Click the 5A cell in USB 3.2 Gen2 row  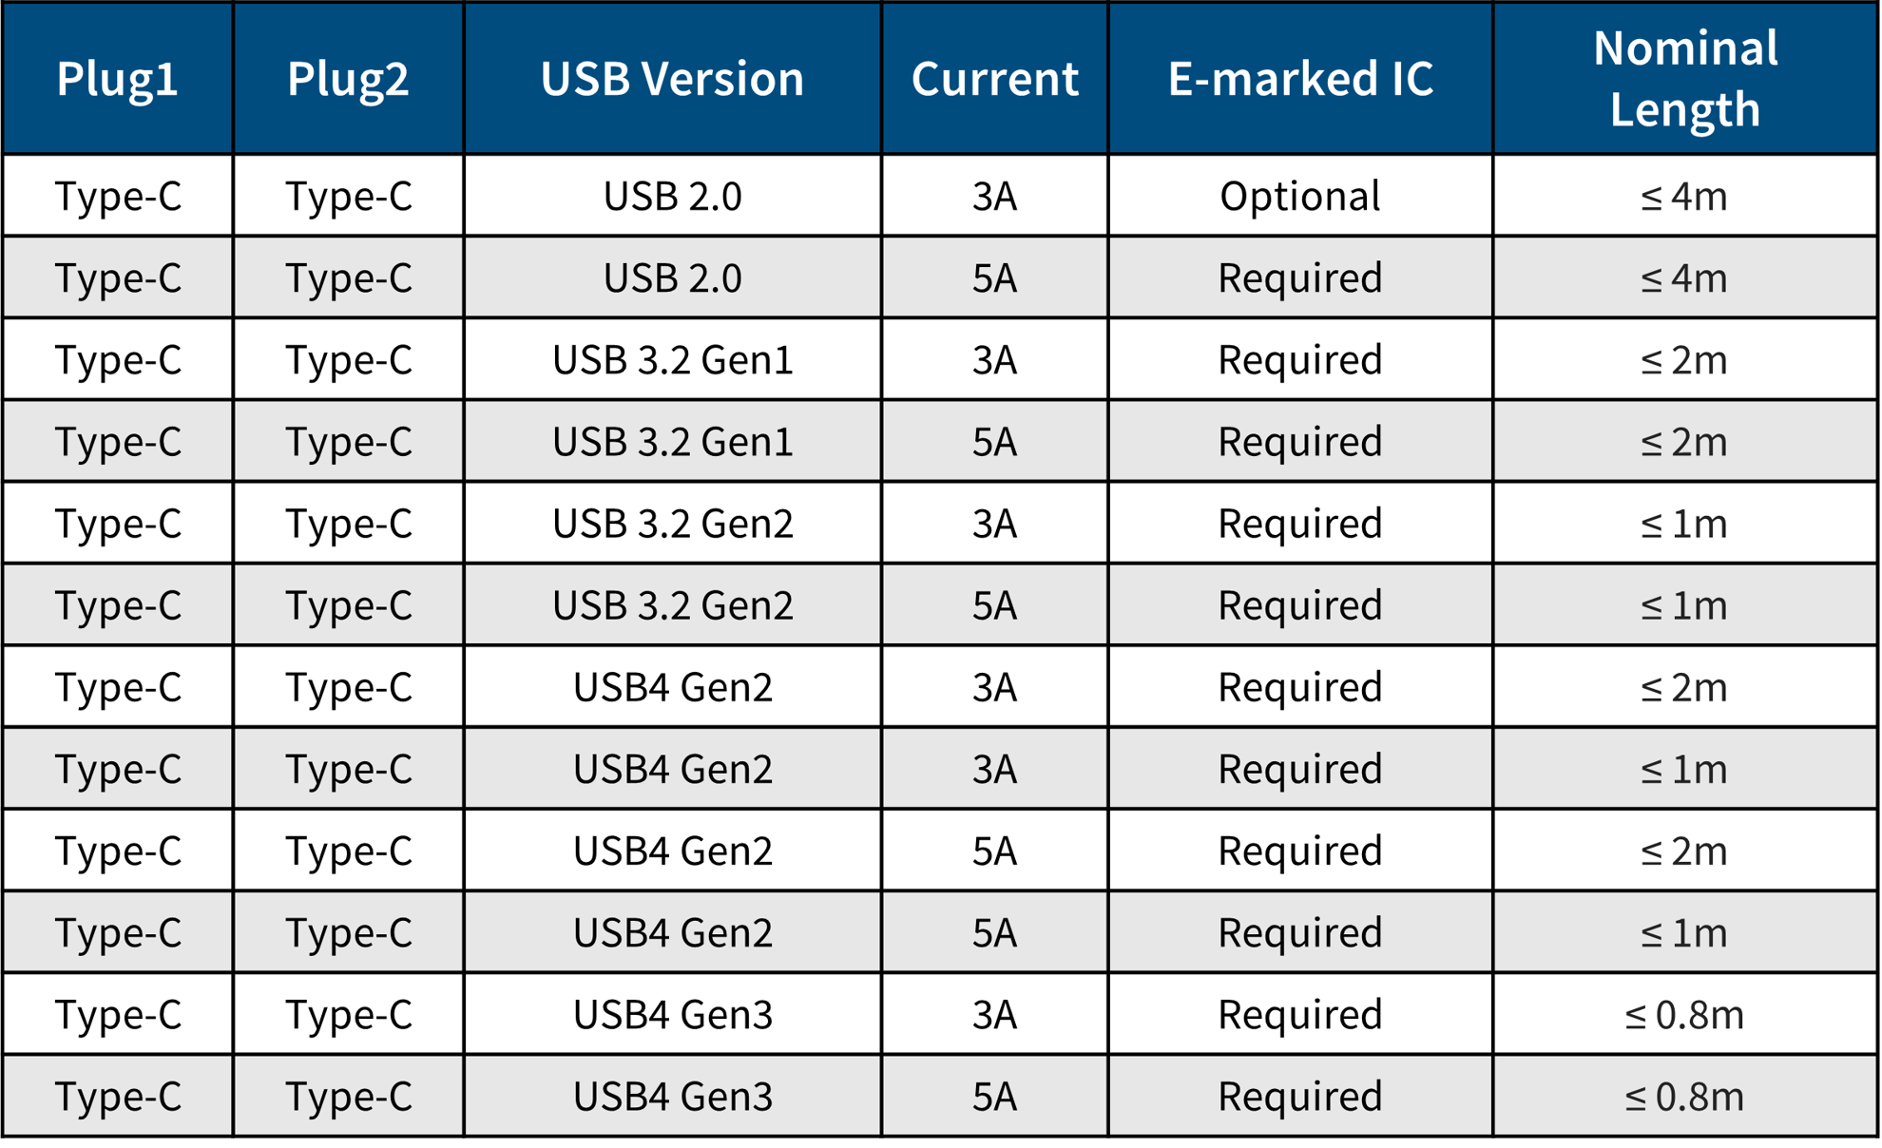click(994, 604)
